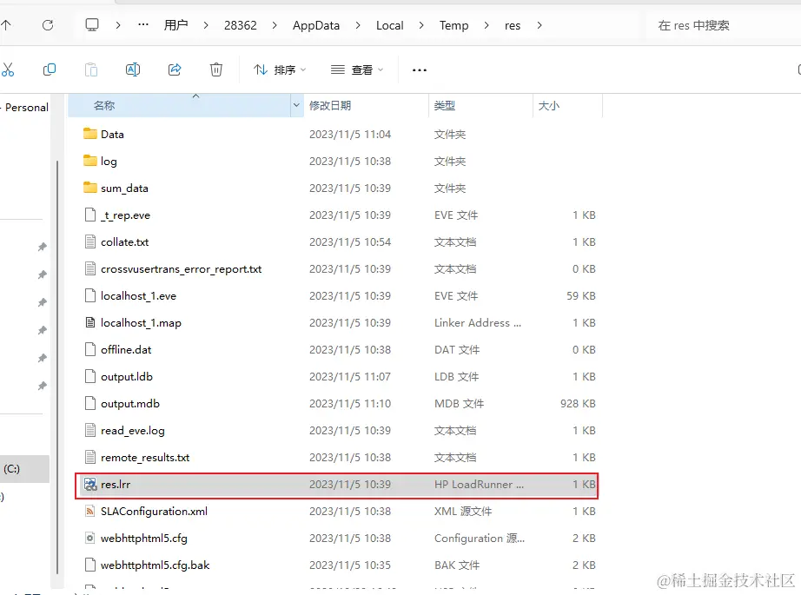Screen dimensions: 801x595
Task: Click the Paste clipboard icon
Action: [x=91, y=69]
